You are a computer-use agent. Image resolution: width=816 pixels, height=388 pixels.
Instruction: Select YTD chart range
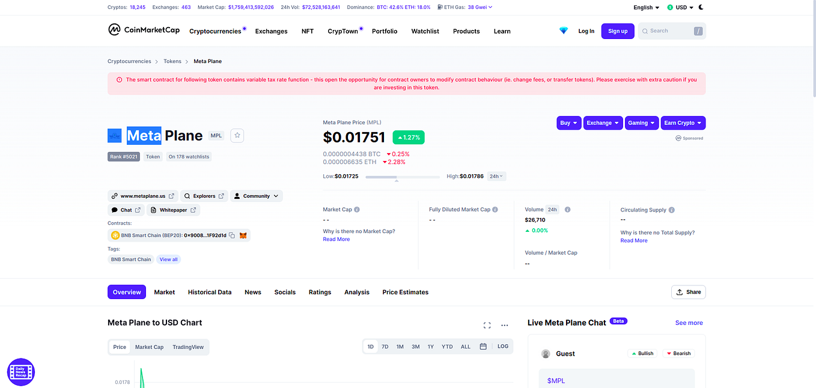(447, 347)
